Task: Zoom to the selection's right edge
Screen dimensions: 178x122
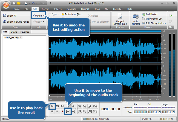Action: pyautogui.click(x=90, y=111)
